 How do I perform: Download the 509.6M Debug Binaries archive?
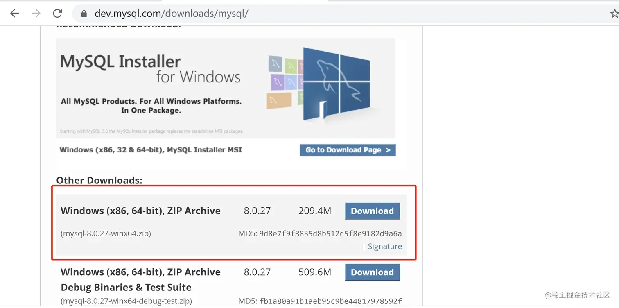372,272
